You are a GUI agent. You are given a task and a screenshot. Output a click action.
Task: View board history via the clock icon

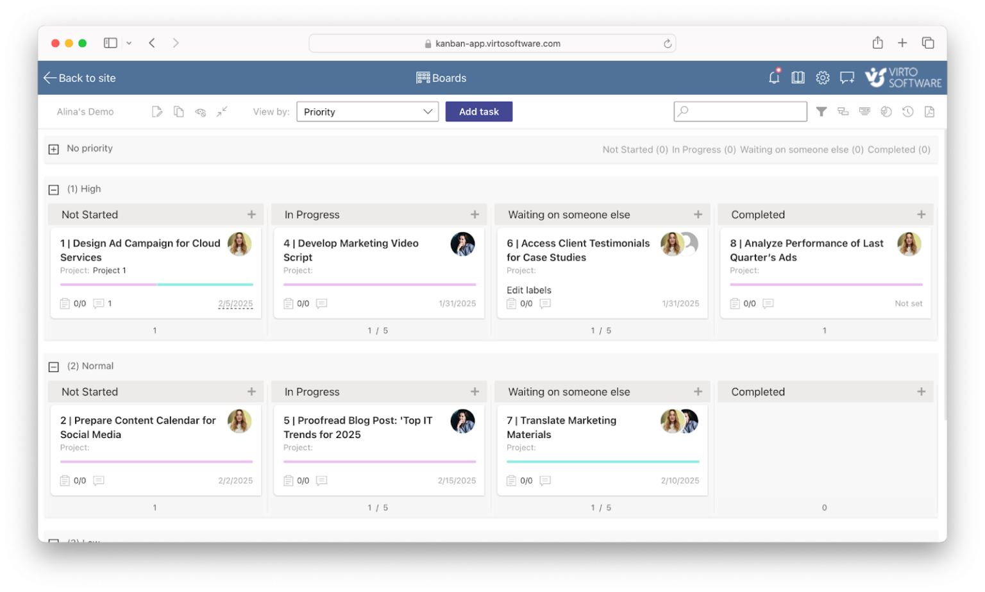pyautogui.click(x=907, y=111)
